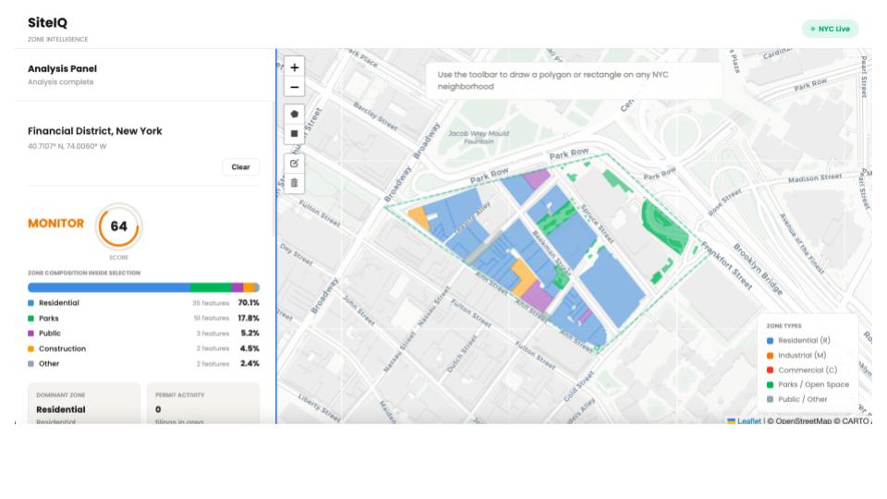Click the Parks / Open Space legend entry
This screenshot has height=499, width=887.
click(x=808, y=384)
